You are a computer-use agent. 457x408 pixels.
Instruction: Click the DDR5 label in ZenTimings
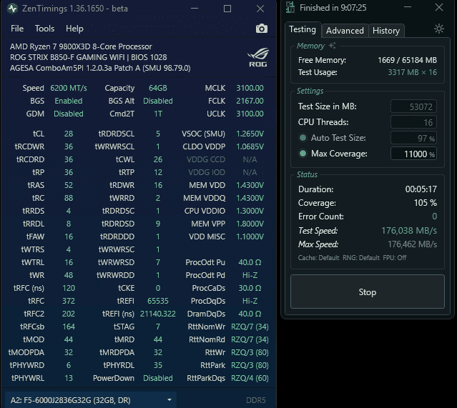coord(255,400)
